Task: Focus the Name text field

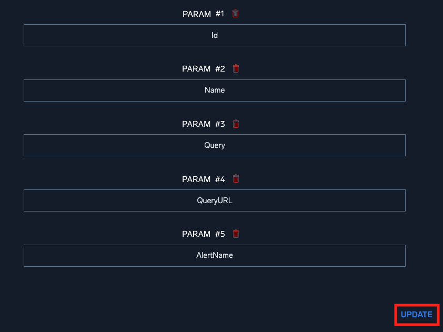Action: click(x=215, y=90)
